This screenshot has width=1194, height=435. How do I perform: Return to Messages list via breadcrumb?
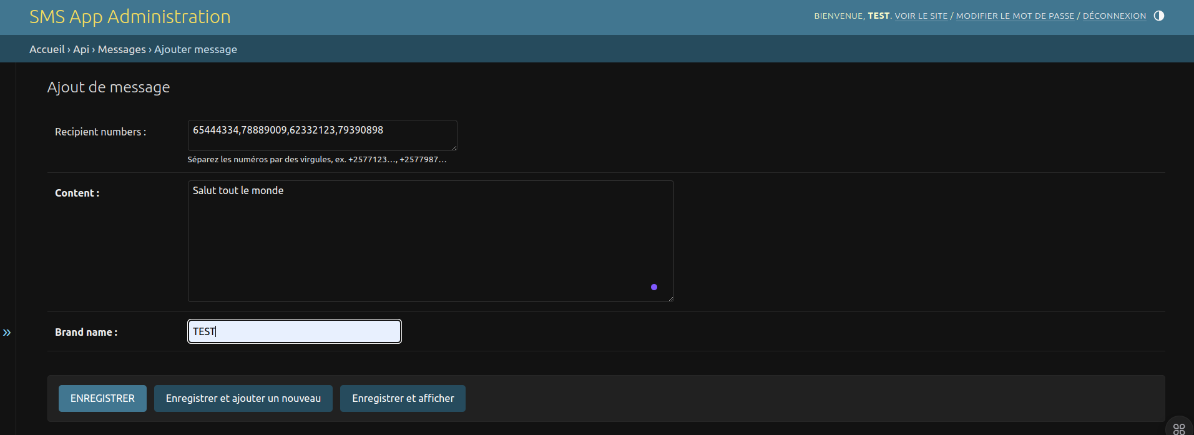(122, 49)
